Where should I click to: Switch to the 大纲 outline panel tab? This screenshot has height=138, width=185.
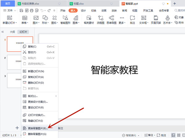click(x=12, y=32)
